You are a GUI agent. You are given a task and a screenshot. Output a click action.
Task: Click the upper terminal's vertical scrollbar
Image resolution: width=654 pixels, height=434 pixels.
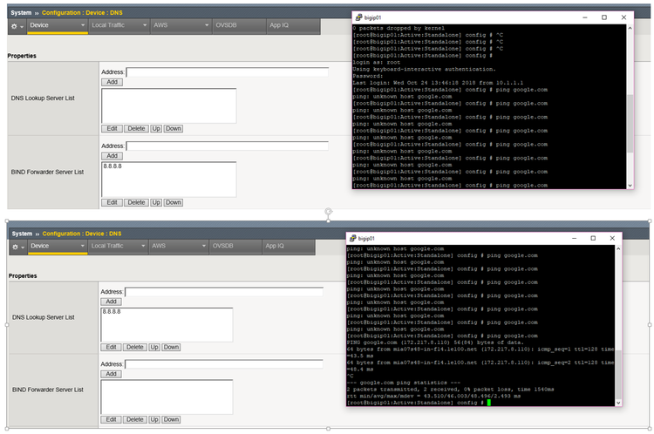(x=630, y=105)
